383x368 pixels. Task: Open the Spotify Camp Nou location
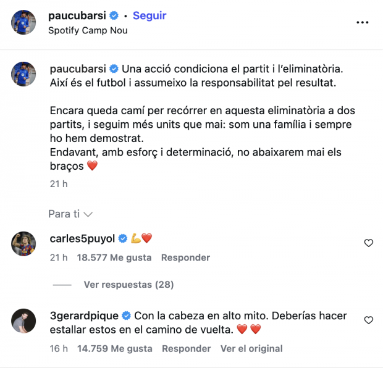coord(88,30)
